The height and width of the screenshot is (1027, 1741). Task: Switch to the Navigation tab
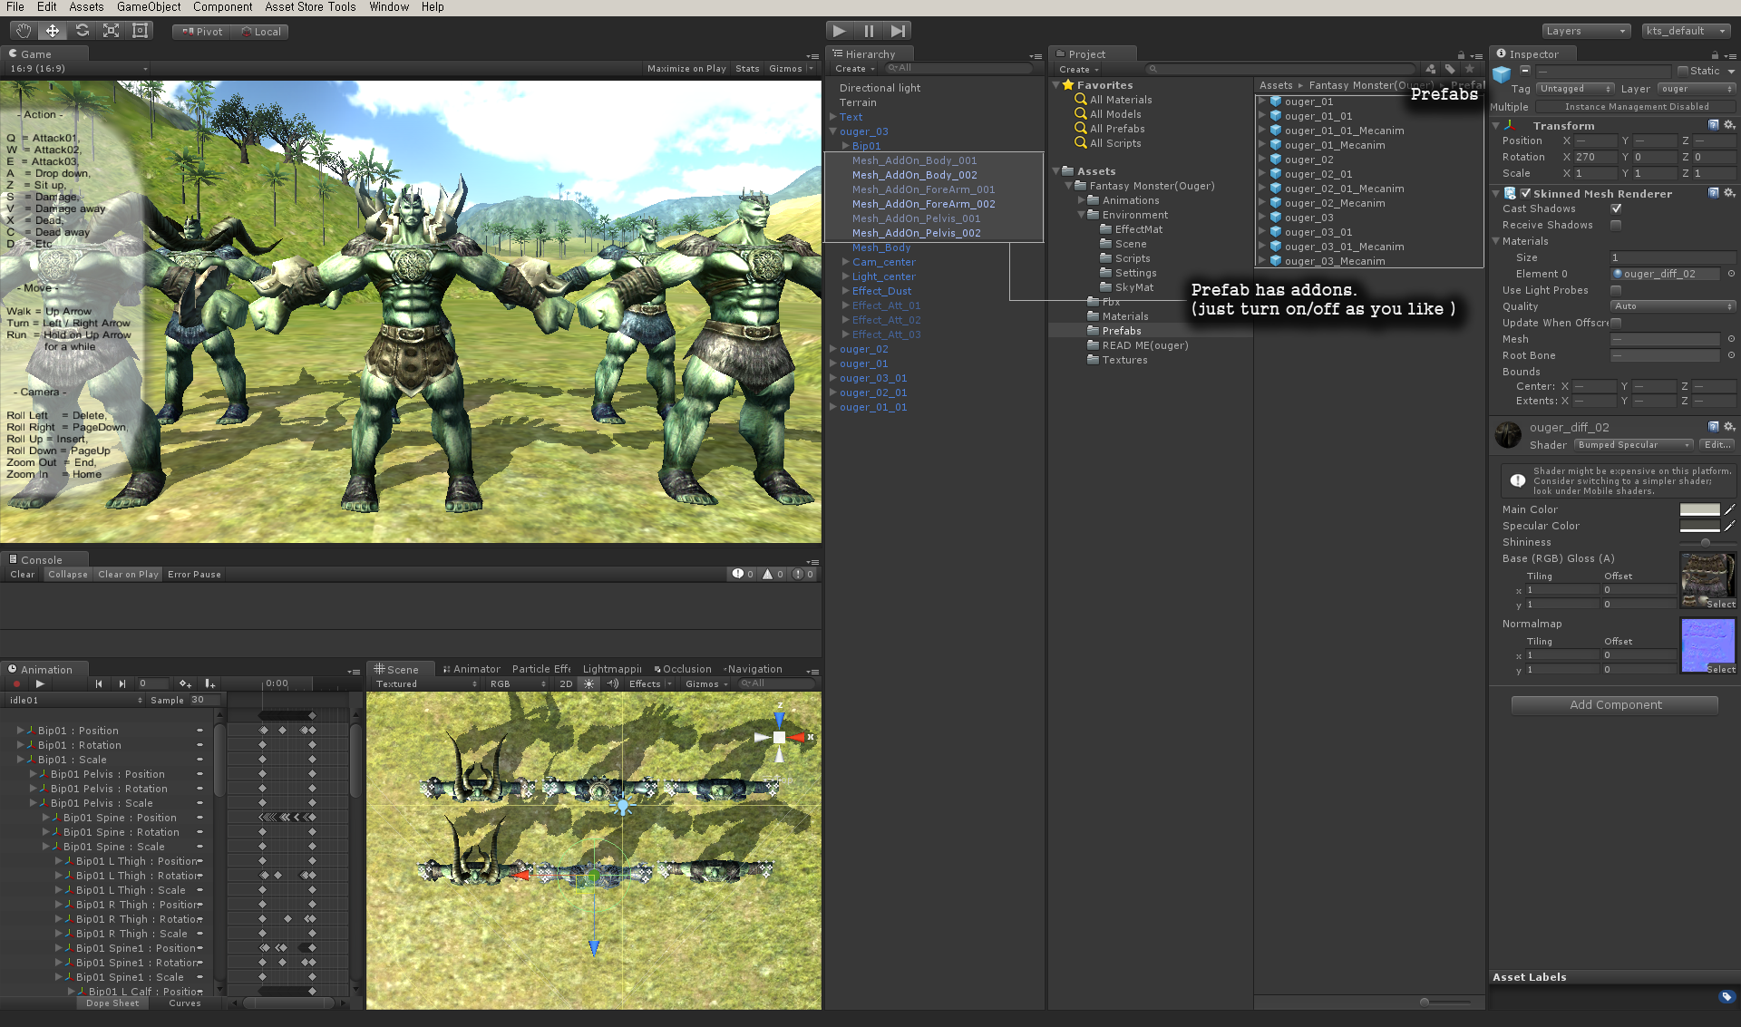(x=754, y=669)
